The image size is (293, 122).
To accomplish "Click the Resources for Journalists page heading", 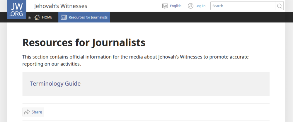I will [84, 43].
